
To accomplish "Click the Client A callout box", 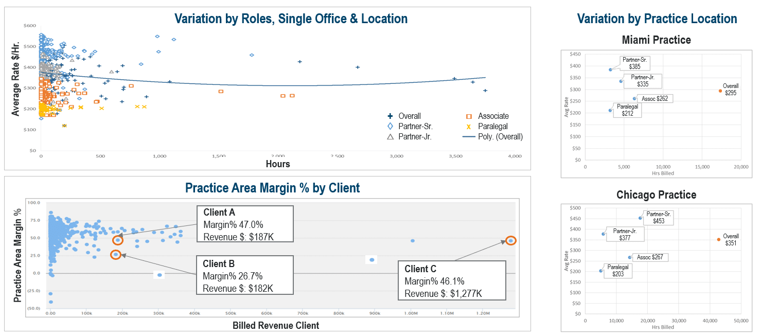I will pos(245,224).
